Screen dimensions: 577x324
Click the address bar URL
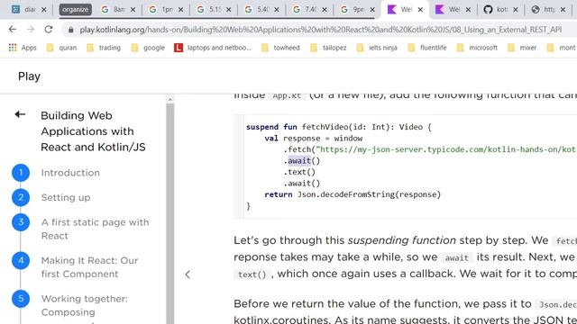coord(321,30)
